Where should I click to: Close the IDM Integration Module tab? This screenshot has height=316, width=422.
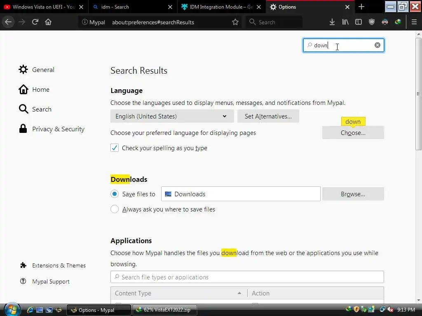(x=259, y=7)
